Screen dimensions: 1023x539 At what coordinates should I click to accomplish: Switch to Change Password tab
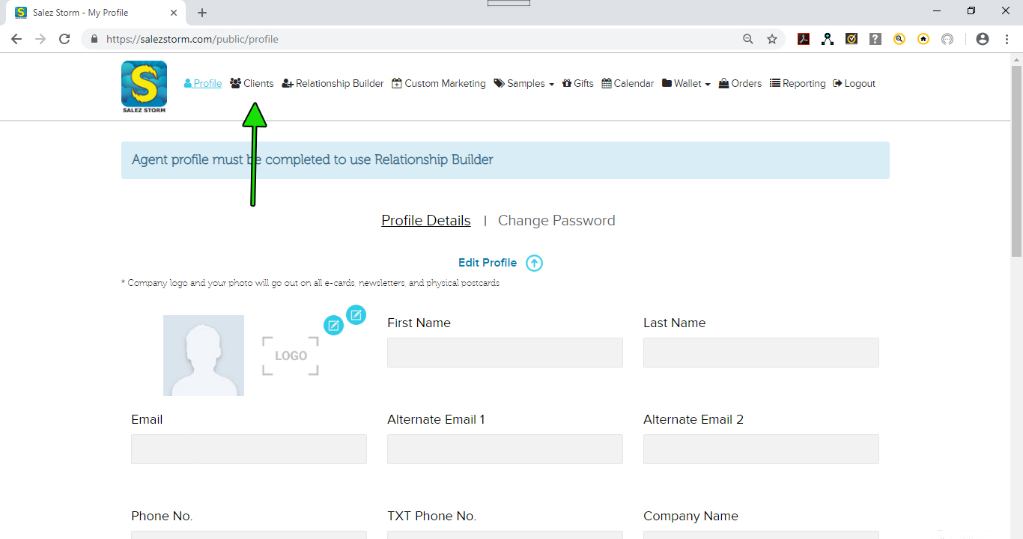[x=556, y=221]
